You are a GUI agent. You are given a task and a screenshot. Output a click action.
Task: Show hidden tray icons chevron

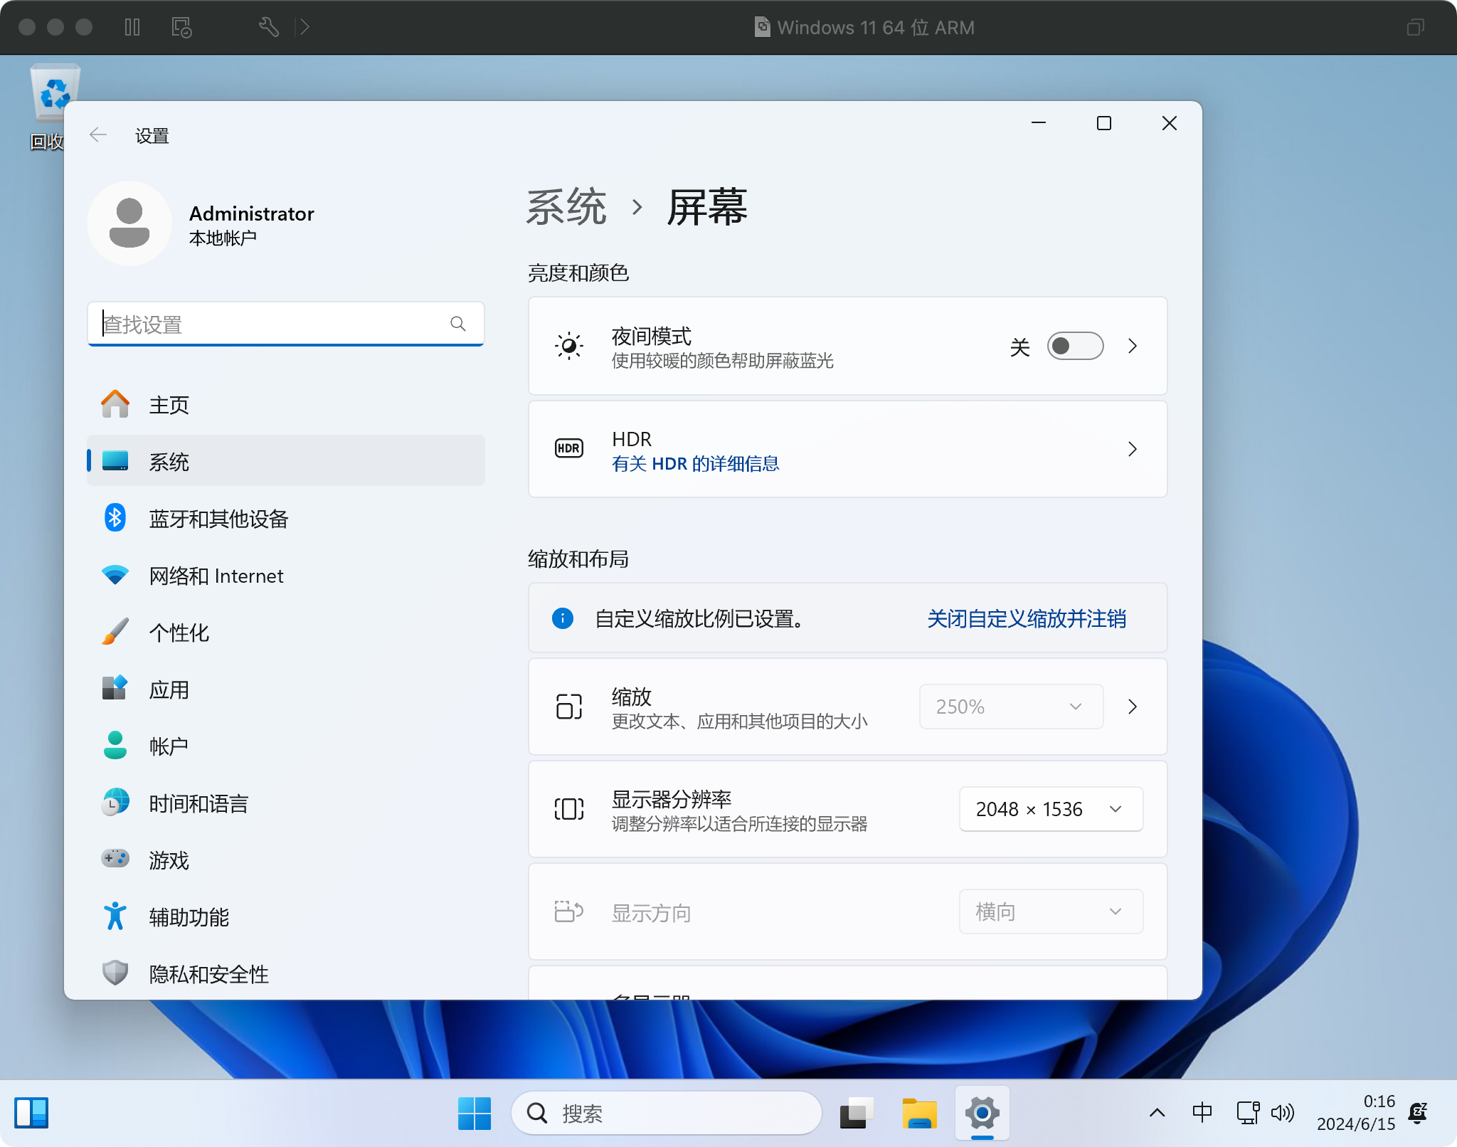pos(1157,1113)
